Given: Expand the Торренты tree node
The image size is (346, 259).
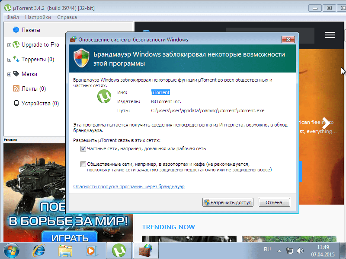Looking at the screenshot, I should click(x=9, y=60).
